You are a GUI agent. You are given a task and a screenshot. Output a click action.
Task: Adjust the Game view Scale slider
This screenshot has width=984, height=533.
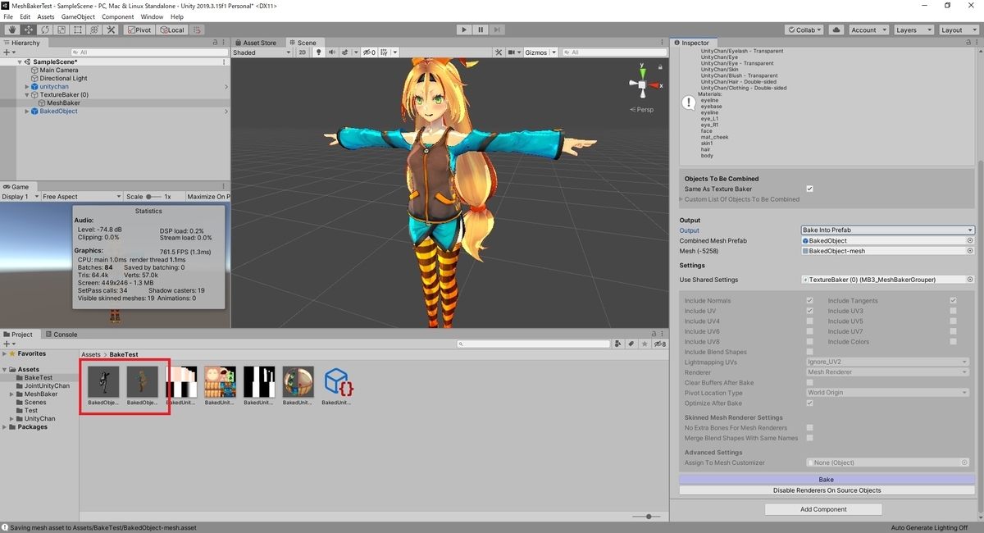[x=154, y=197]
